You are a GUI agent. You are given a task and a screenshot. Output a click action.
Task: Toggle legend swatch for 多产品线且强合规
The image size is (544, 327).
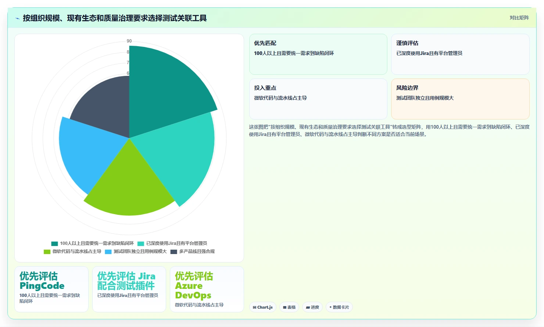click(x=174, y=251)
